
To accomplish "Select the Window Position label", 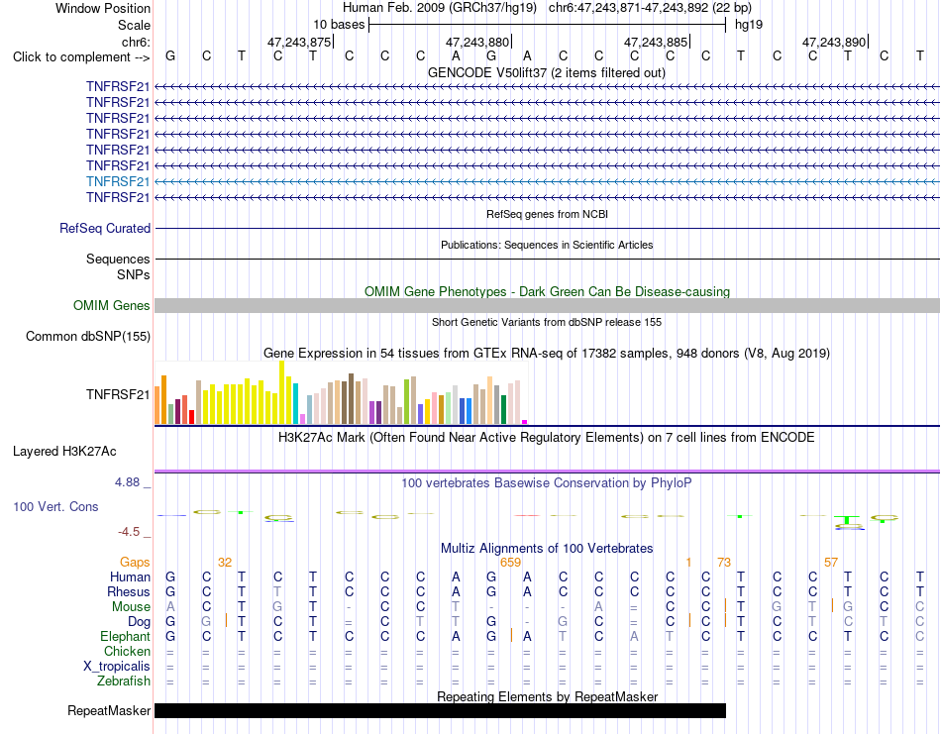I will tap(103, 8).
